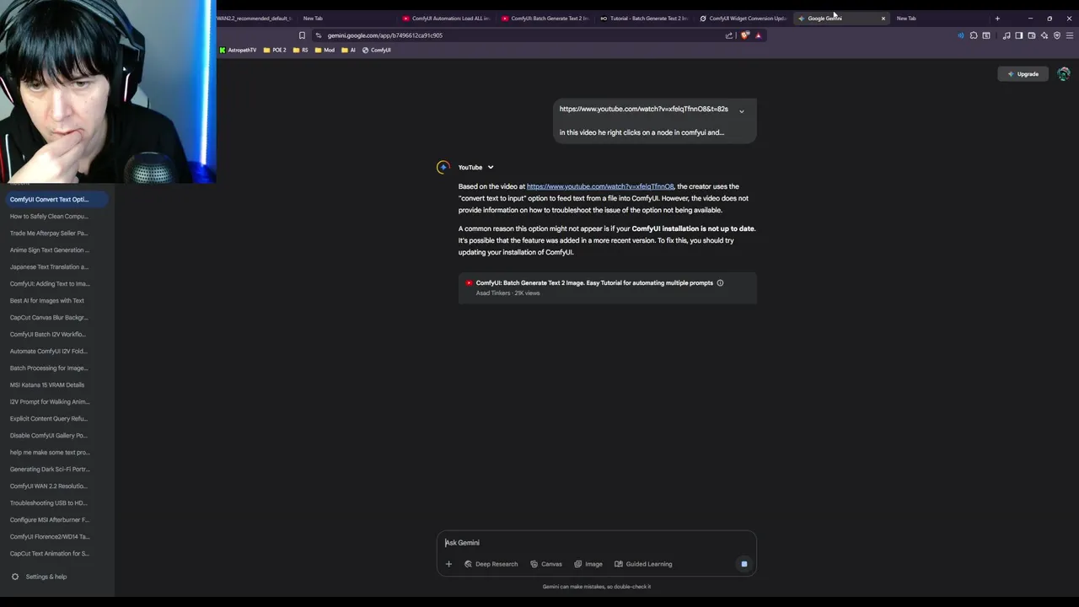Switch to ComfyUI: Batch Generate Text tab
The width and height of the screenshot is (1079, 607).
click(545, 19)
